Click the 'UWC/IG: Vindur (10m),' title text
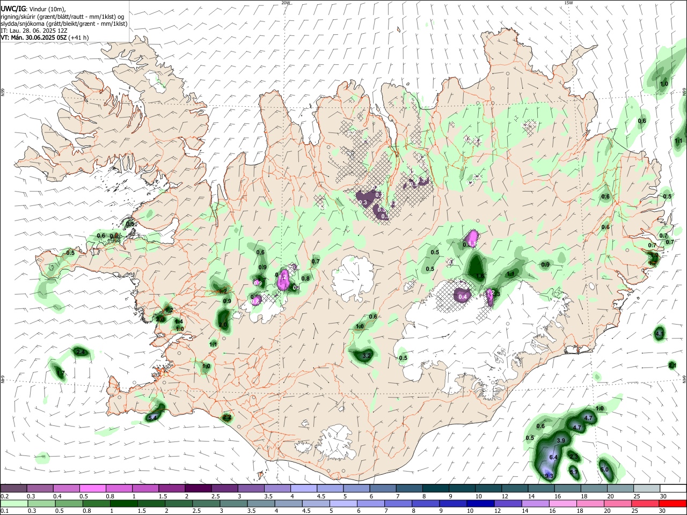The height and width of the screenshot is (515, 687). [x=34, y=9]
